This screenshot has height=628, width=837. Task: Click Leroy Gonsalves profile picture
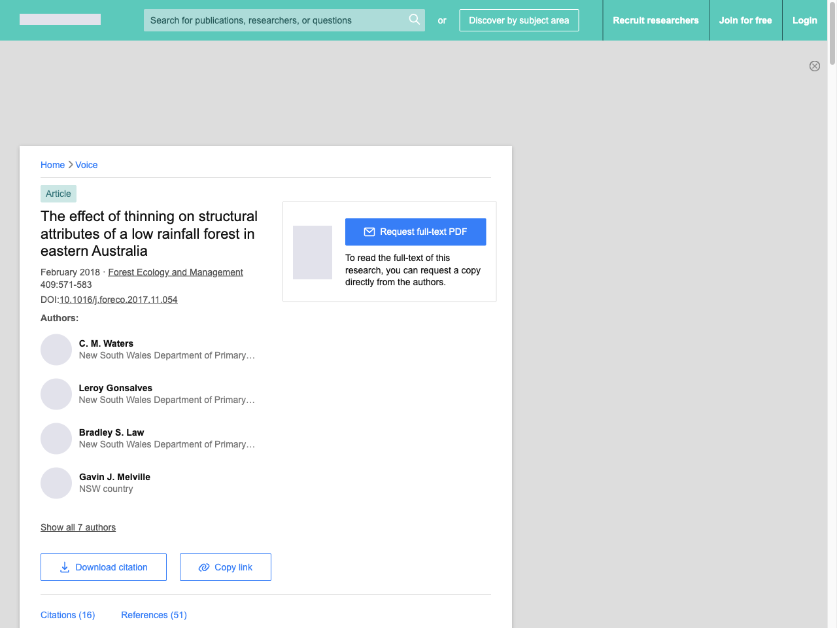[x=56, y=394]
